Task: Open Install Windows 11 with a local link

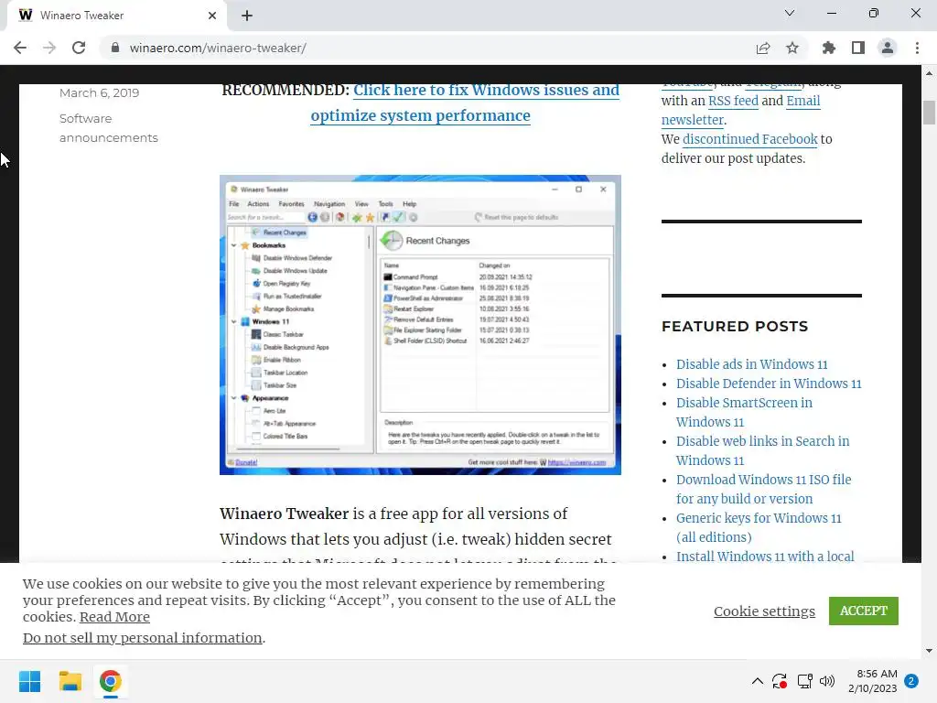Action: point(765,557)
